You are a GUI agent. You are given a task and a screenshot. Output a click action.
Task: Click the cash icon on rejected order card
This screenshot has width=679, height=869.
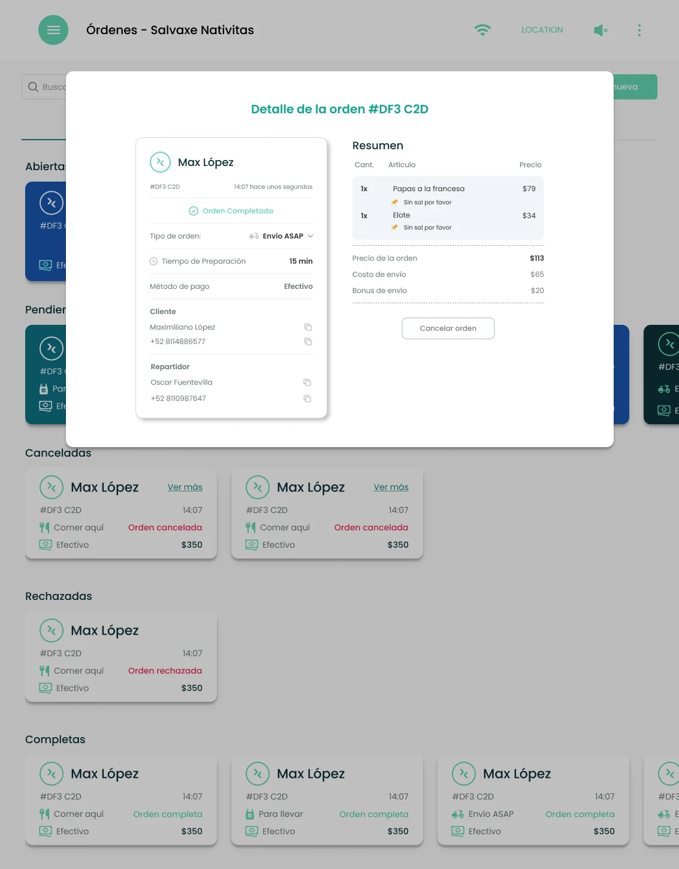pyautogui.click(x=46, y=688)
